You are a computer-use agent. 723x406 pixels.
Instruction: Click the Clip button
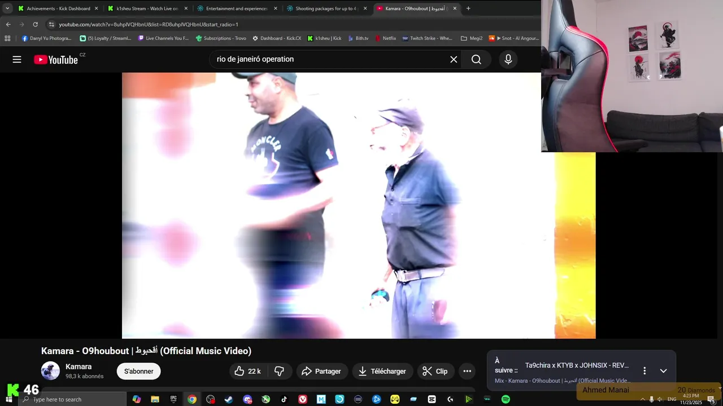point(435,371)
